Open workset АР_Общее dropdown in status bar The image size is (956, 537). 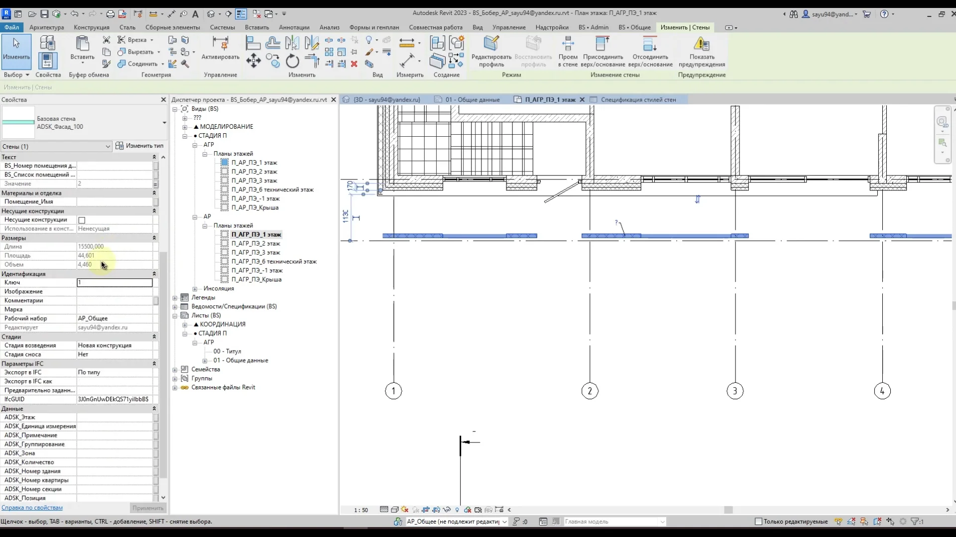click(504, 522)
